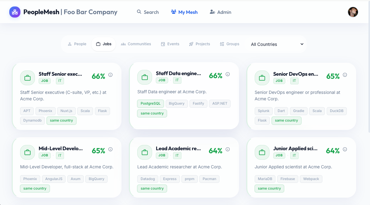Click the Phoenix tag on Staff Senior executive
The image size is (370, 205).
coord(45,111)
